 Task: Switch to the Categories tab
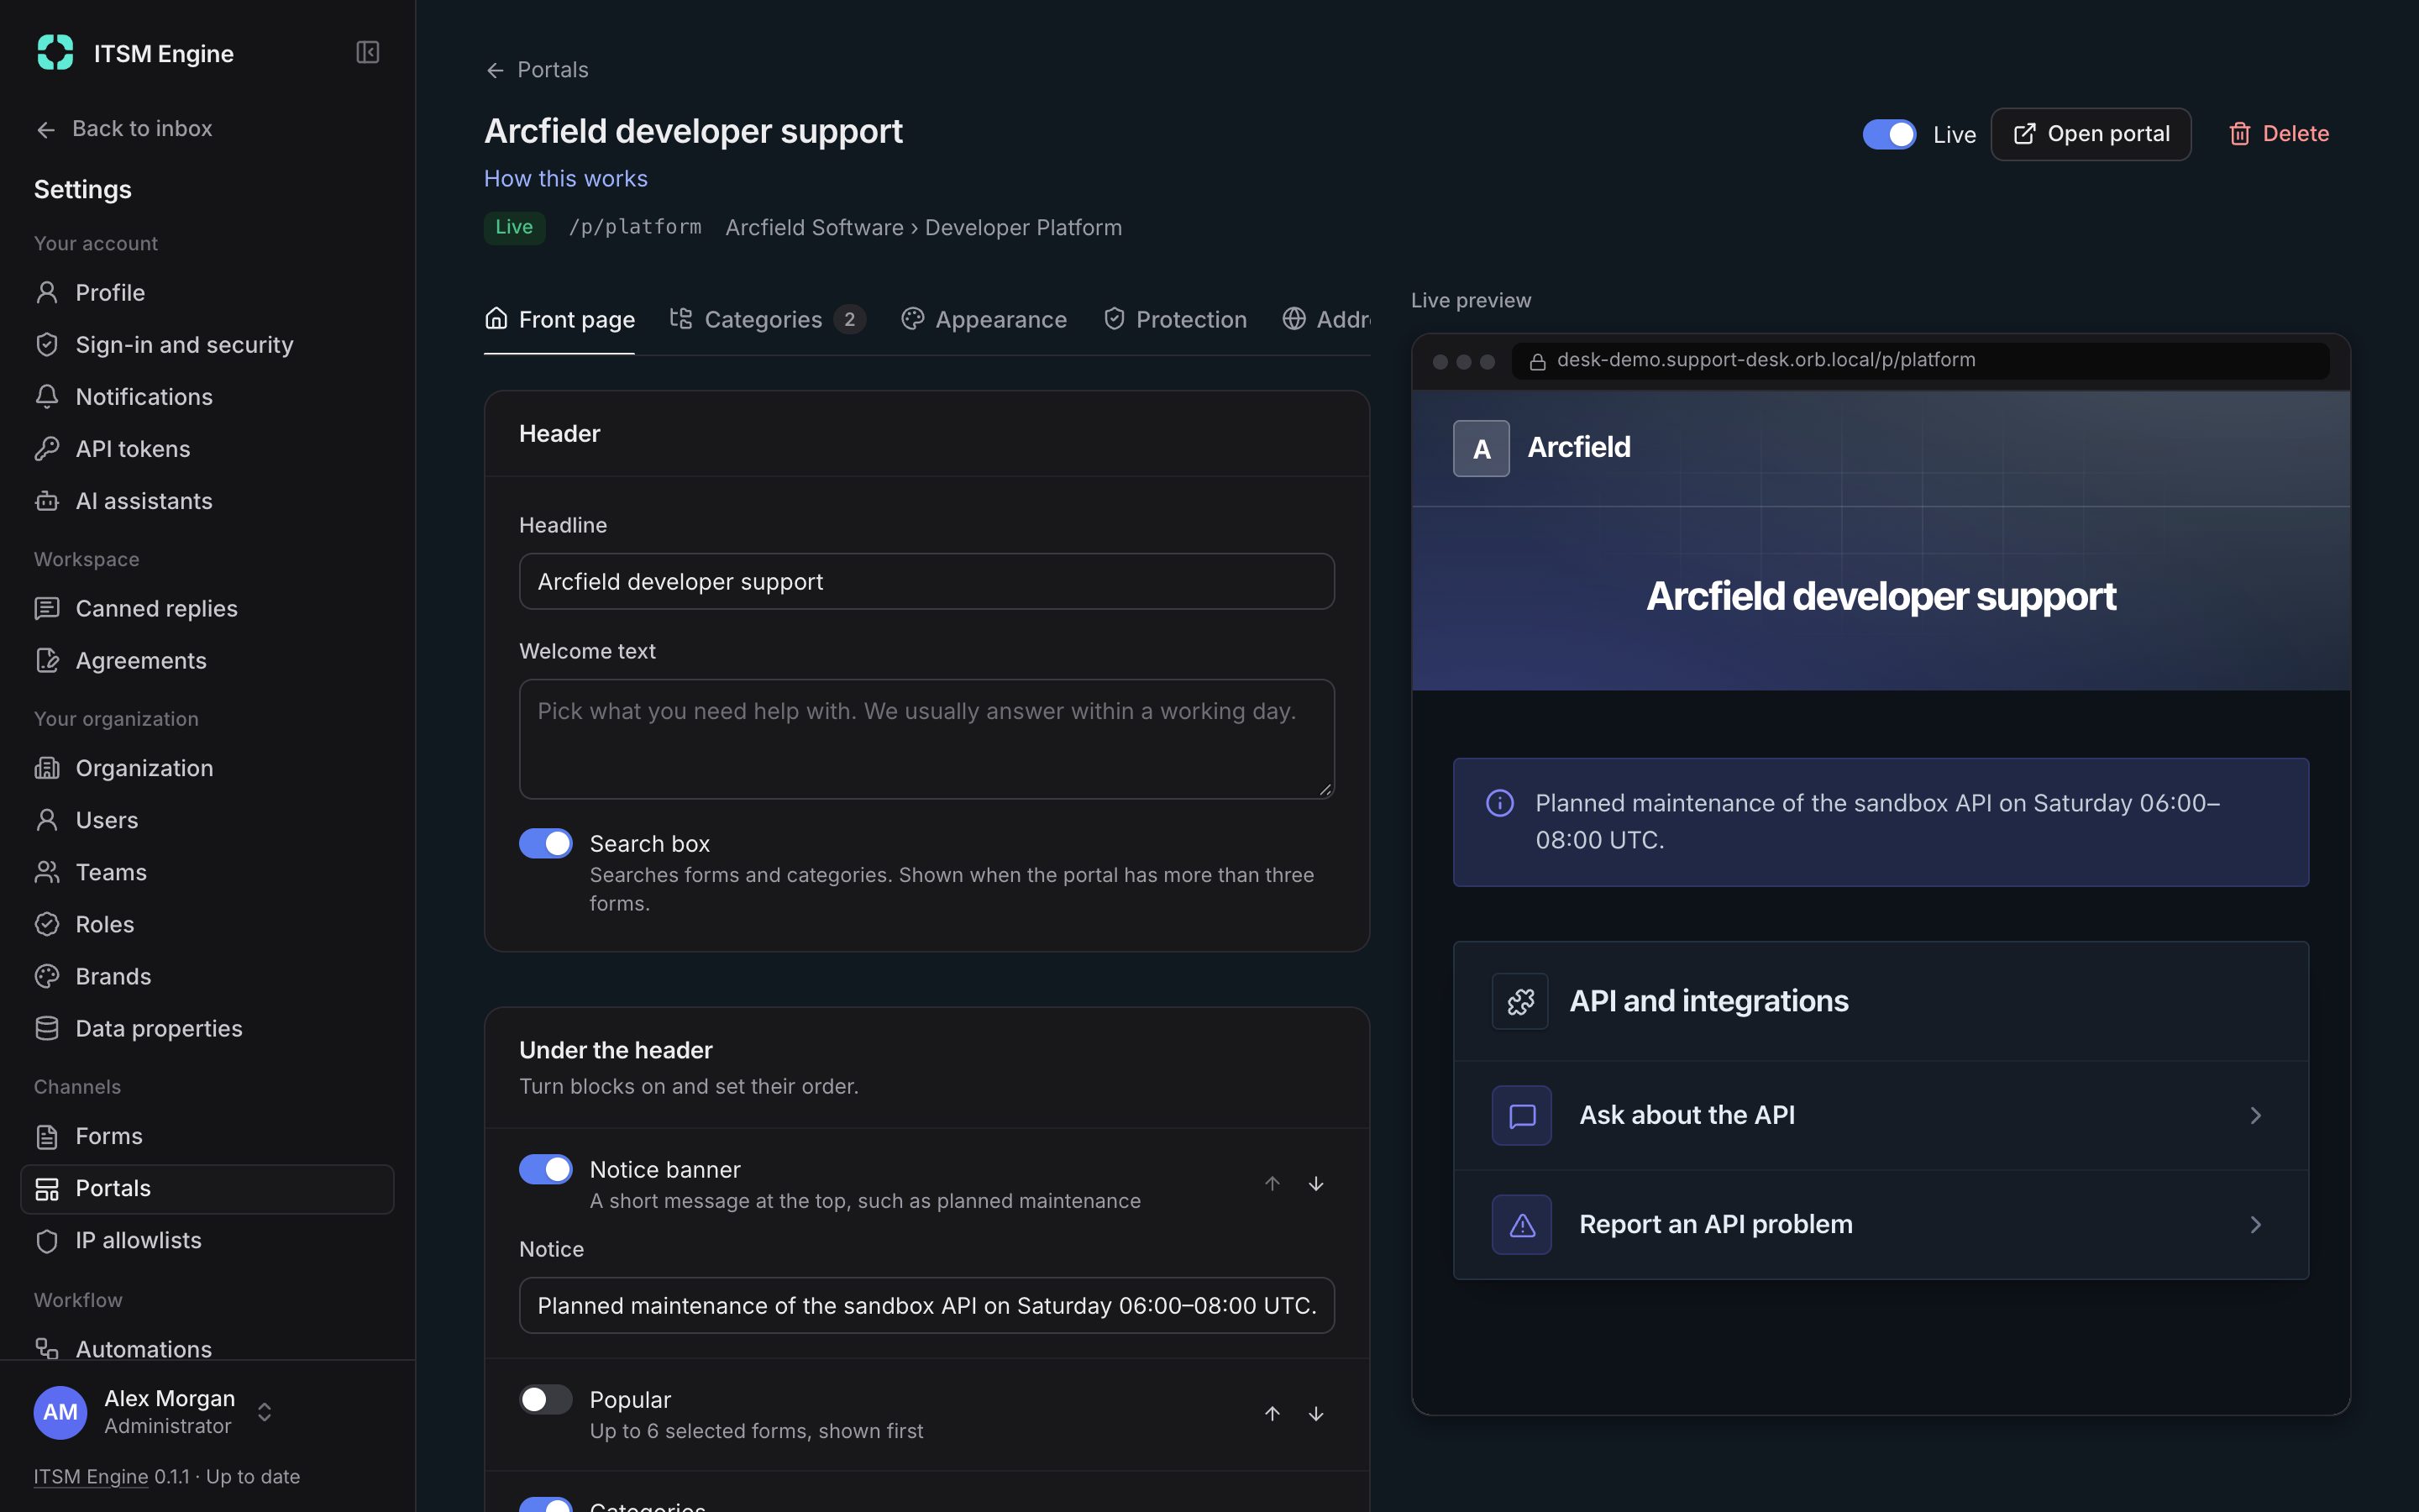[x=767, y=319]
